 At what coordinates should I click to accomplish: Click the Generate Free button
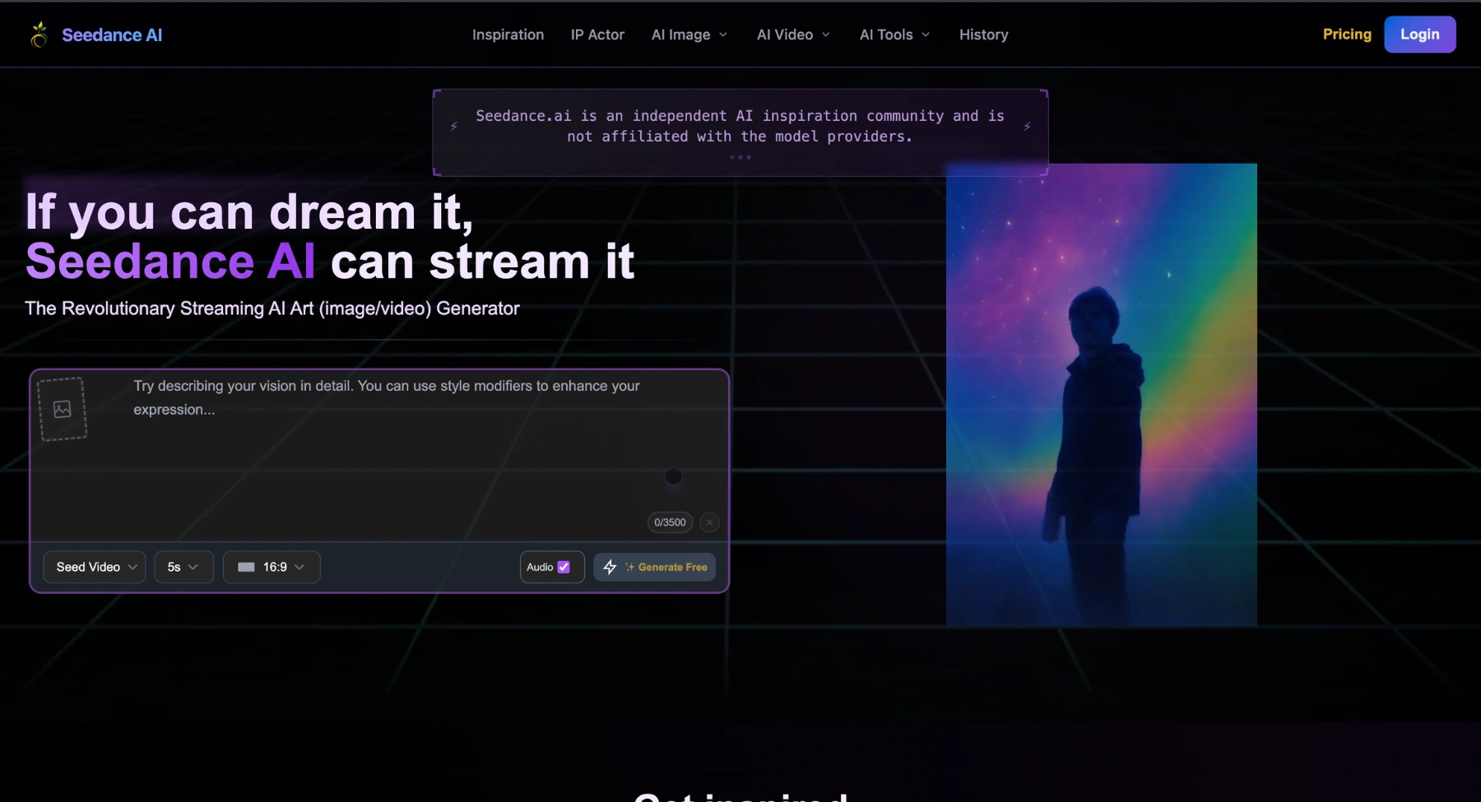[654, 567]
